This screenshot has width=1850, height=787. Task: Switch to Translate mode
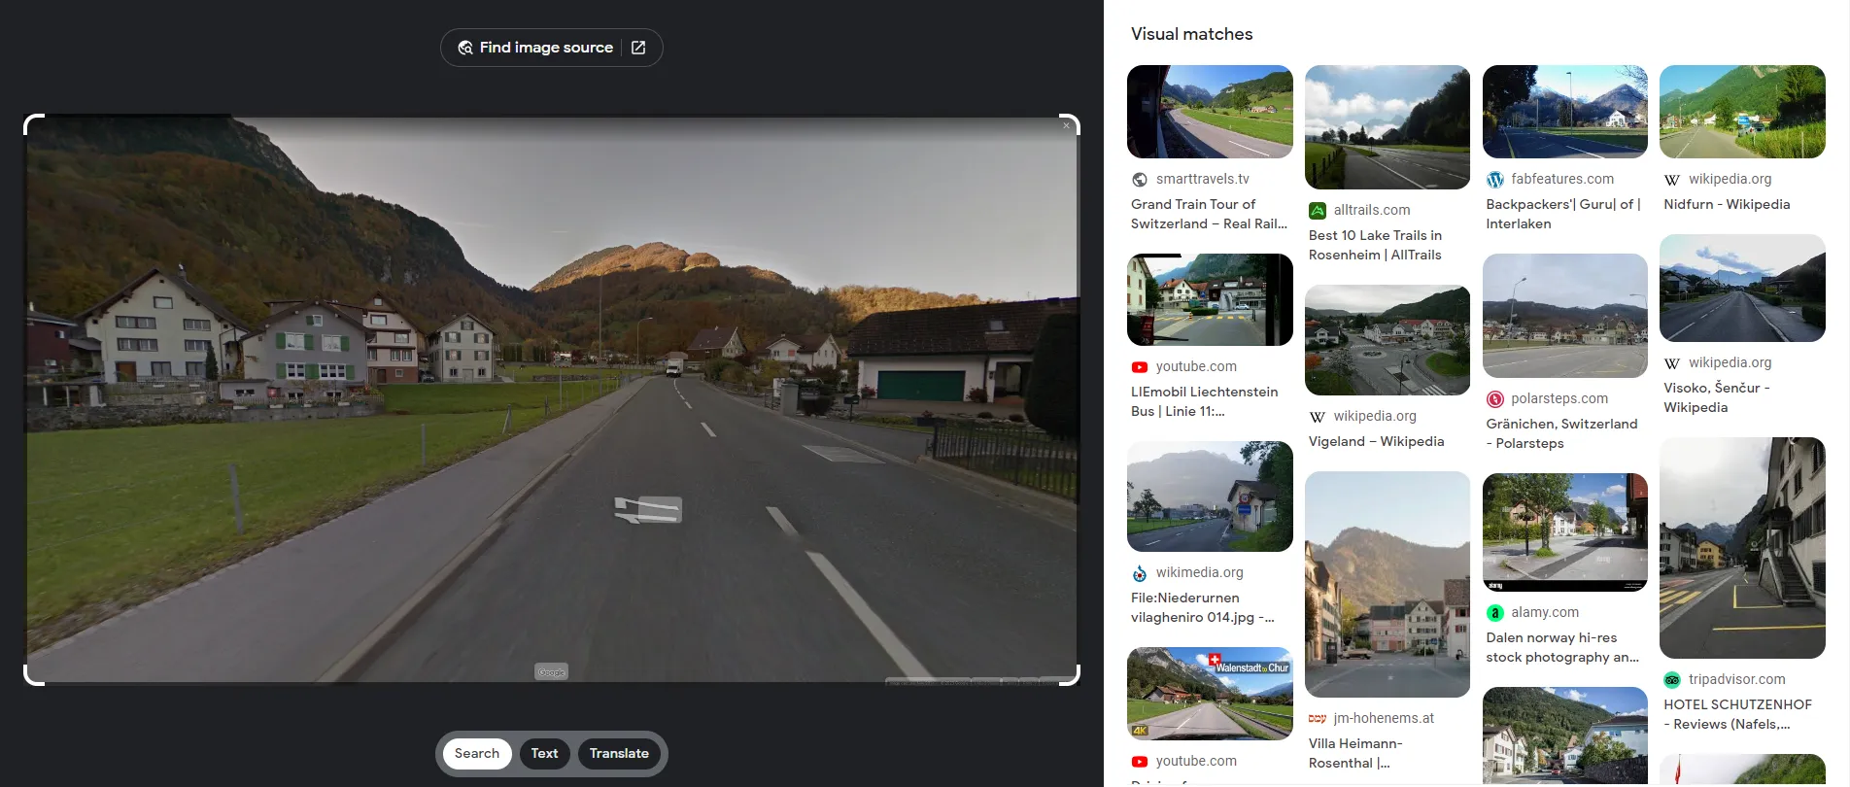(619, 754)
